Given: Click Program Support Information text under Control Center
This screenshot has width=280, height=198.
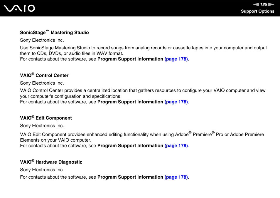Looking at the screenshot, I should (x=130, y=102).
